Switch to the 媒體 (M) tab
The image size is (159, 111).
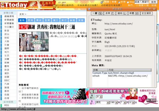(134, 13)
